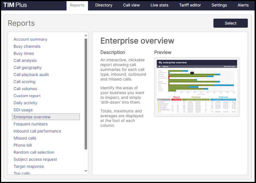
Task: Select the Missed calls report
Action: (25, 138)
